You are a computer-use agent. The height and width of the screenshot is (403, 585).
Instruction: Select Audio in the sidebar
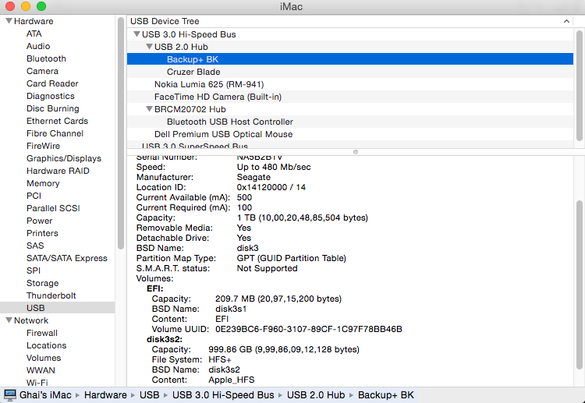click(x=38, y=46)
